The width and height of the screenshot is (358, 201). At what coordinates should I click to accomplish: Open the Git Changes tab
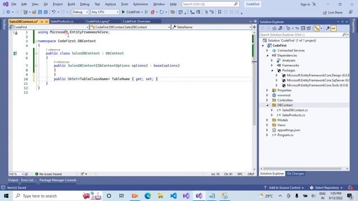click(x=295, y=174)
